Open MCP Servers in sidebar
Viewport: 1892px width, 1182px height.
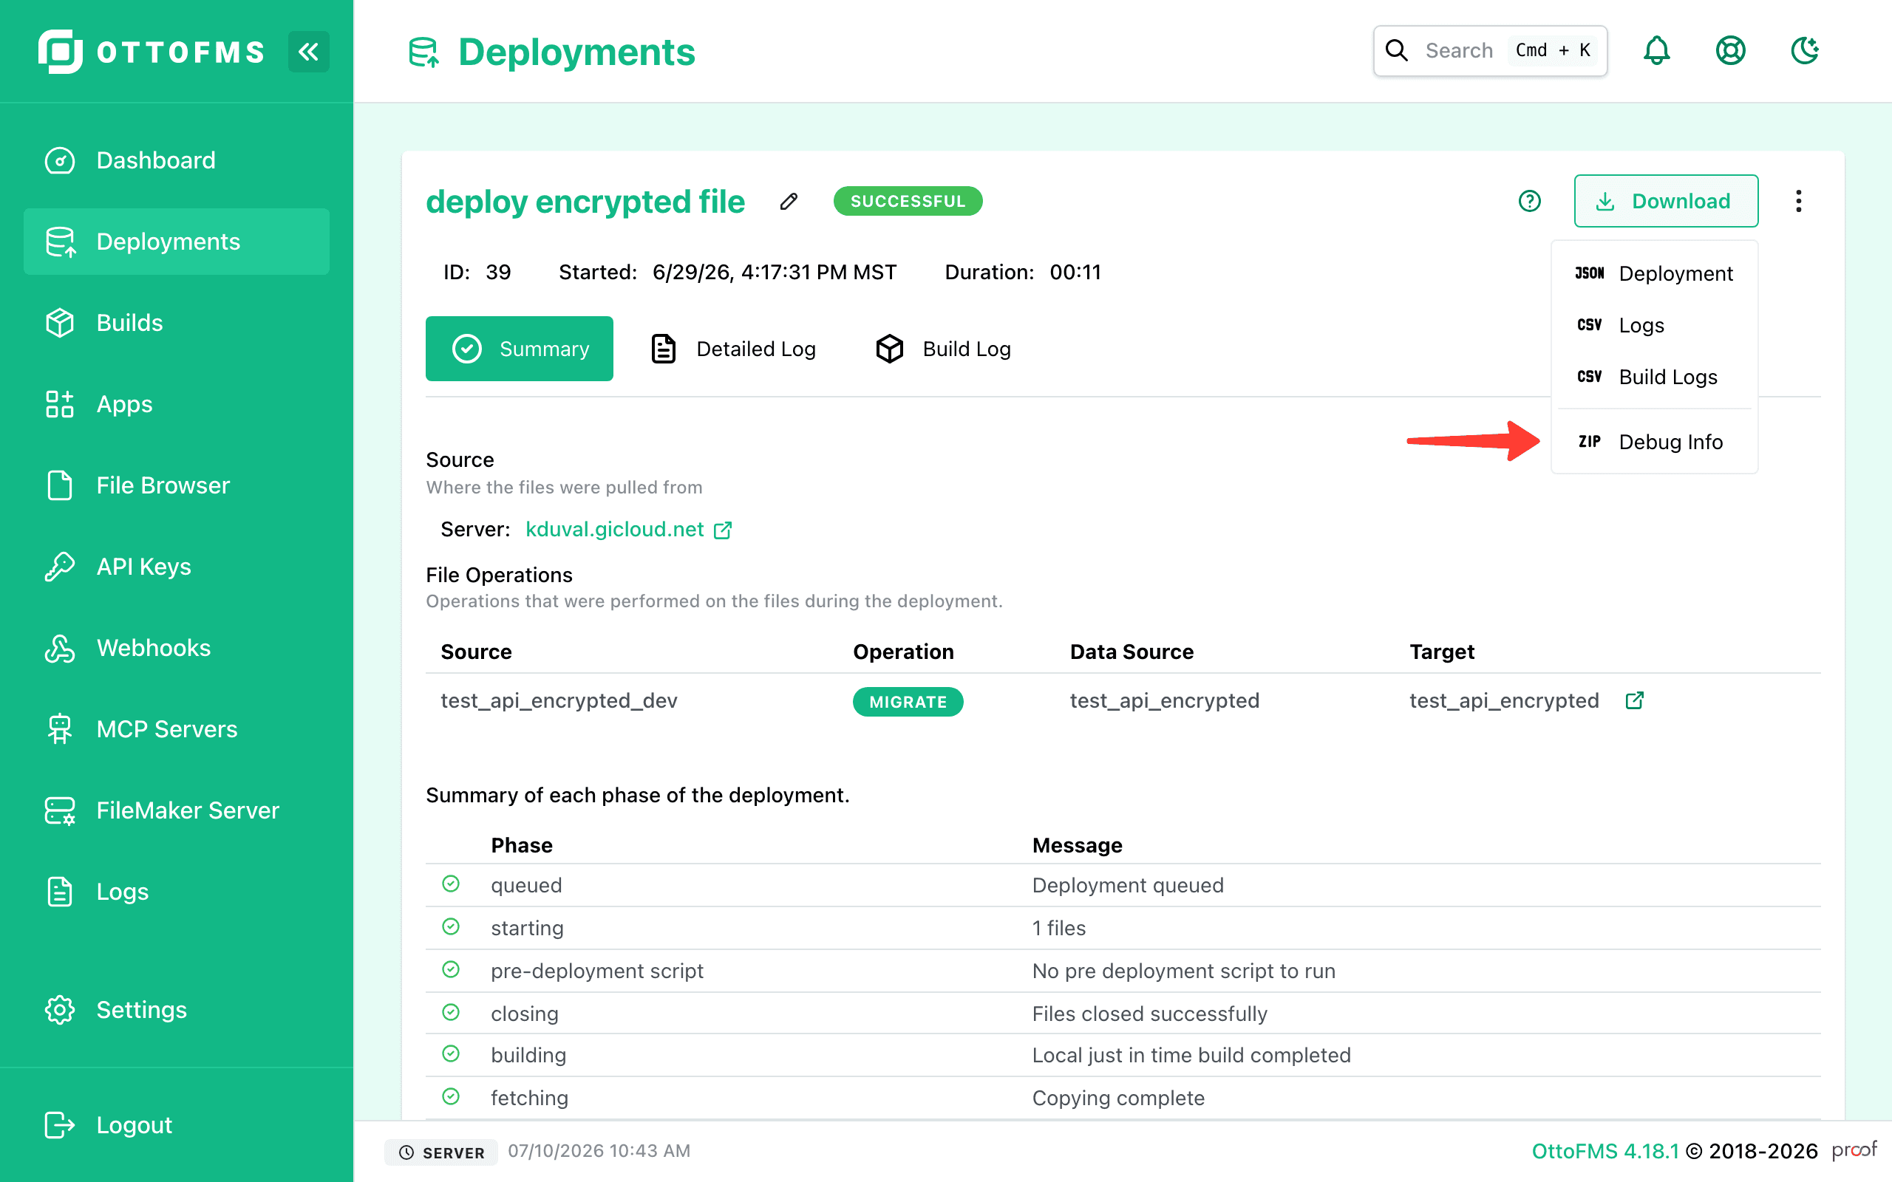[x=177, y=729]
